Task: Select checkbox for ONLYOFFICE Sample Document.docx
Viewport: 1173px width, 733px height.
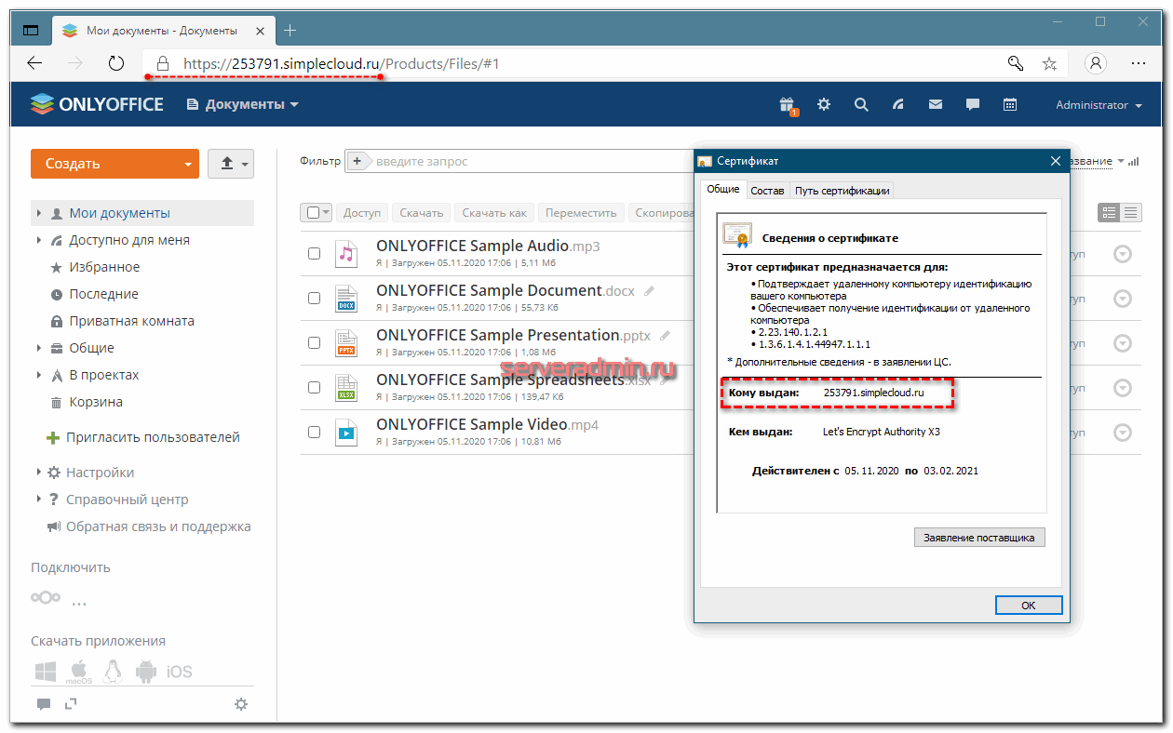Action: point(315,299)
